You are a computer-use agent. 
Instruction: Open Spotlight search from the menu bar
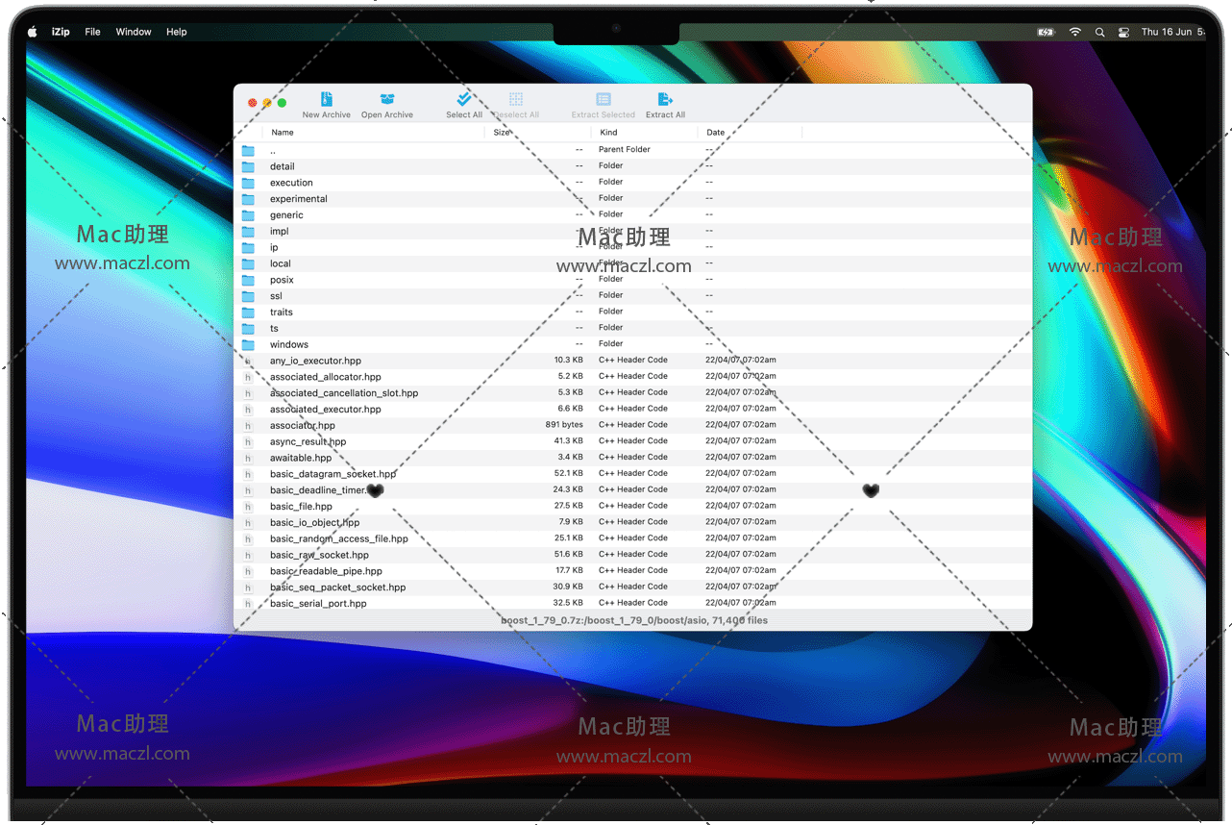click(x=1099, y=32)
